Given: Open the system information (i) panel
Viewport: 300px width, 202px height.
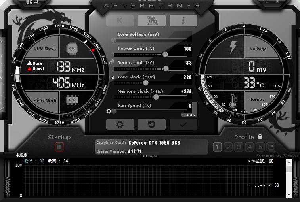Looking at the screenshot, I should tap(183, 21).
